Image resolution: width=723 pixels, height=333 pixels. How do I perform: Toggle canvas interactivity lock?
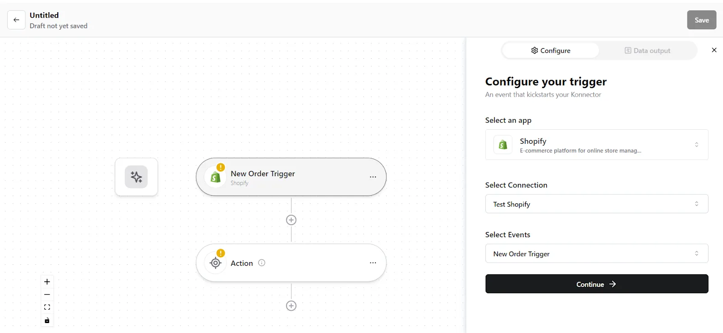[47, 320]
